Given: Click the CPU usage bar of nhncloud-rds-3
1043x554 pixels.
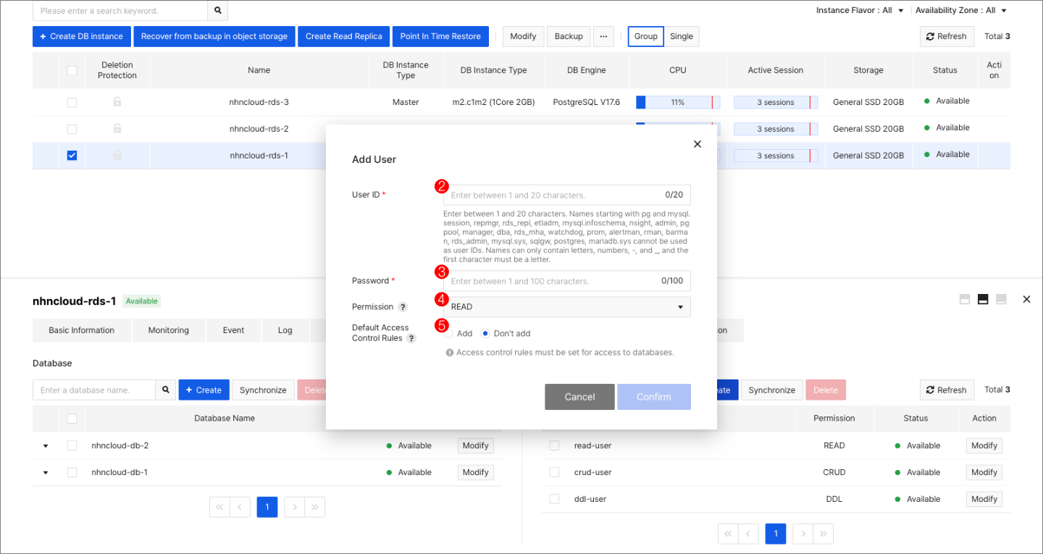Looking at the screenshot, I should pyautogui.click(x=677, y=101).
